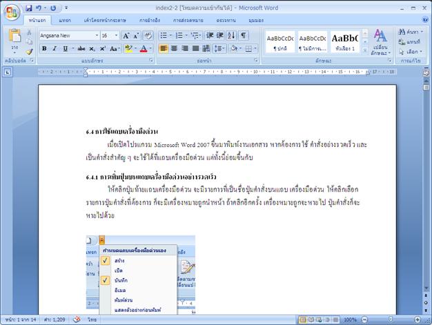Apply the หัวเรื่อง 1 heading style

345,42
